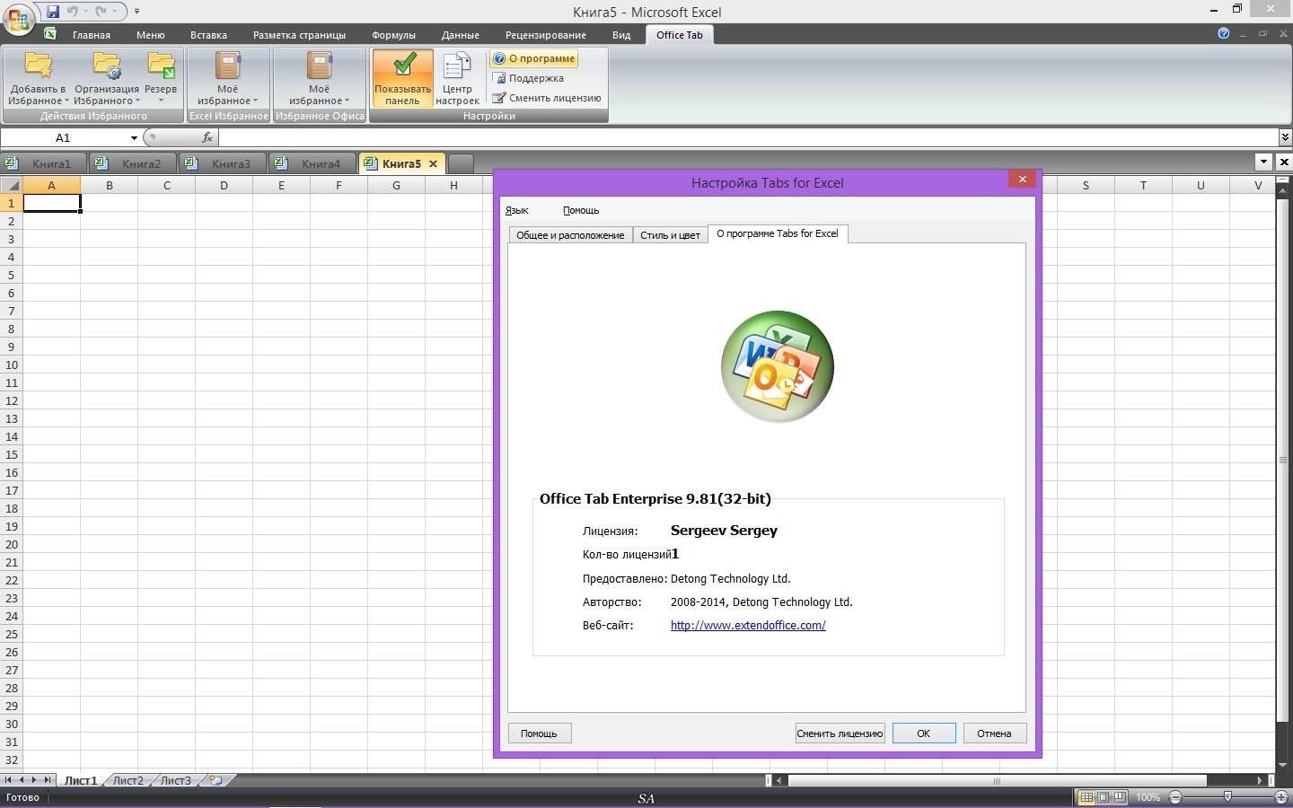Go to first sheet navigation arrow
1293x808 pixels.
click(9, 780)
